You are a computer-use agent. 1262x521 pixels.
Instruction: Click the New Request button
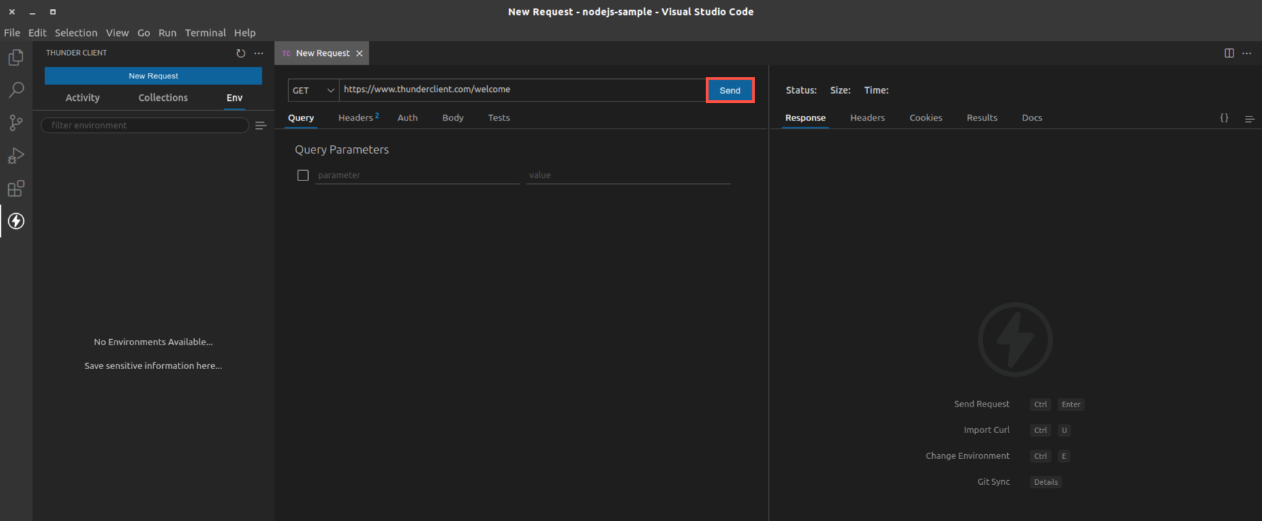pos(153,76)
